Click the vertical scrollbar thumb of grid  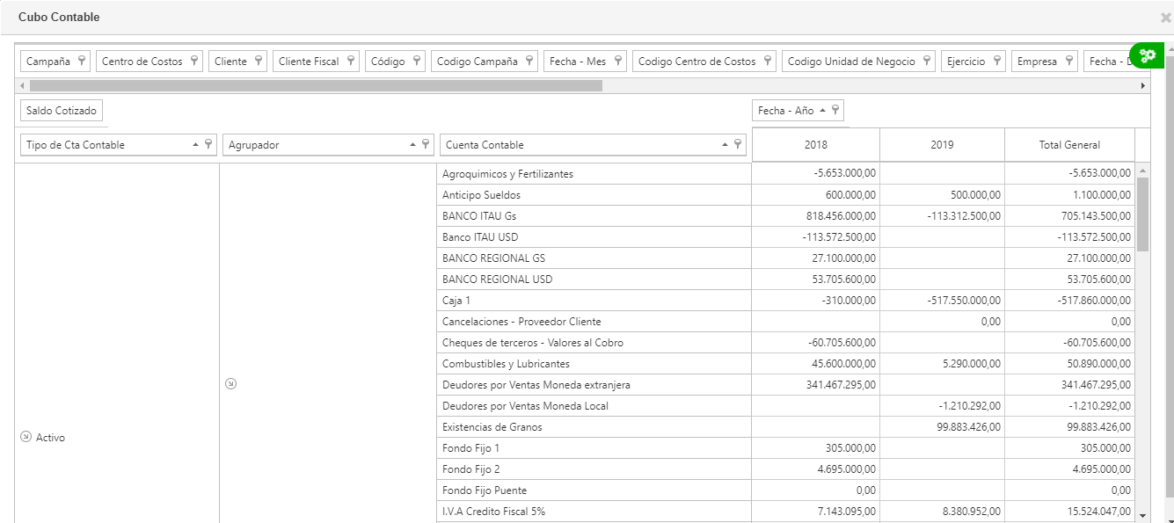click(1142, 214)
